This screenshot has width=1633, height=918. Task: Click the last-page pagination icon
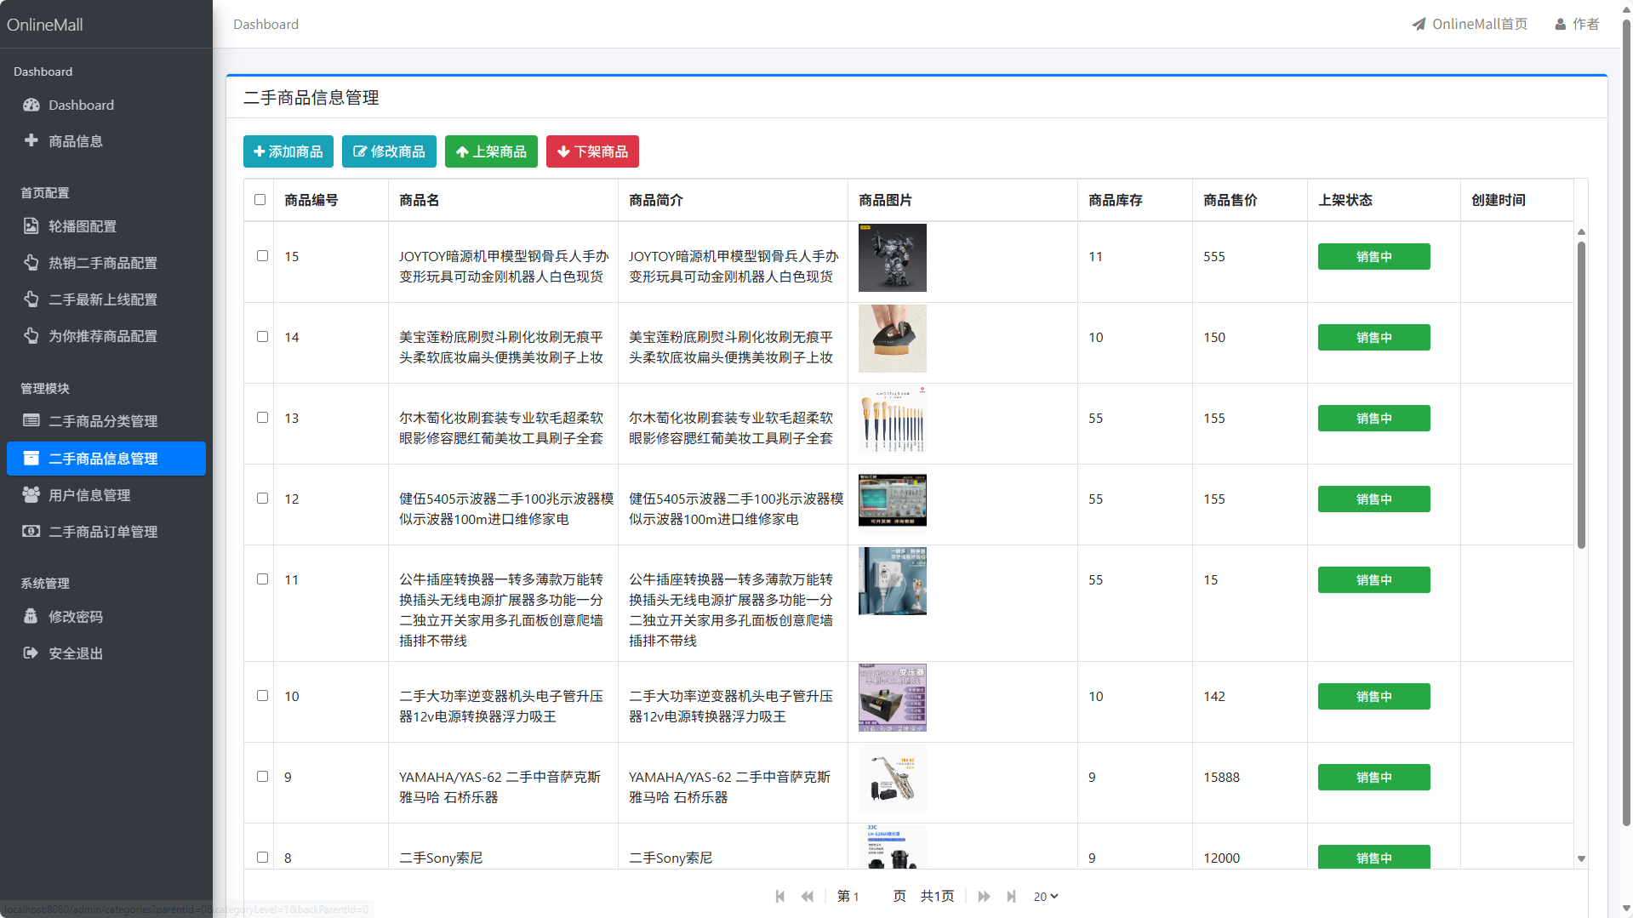[1011, 896]
